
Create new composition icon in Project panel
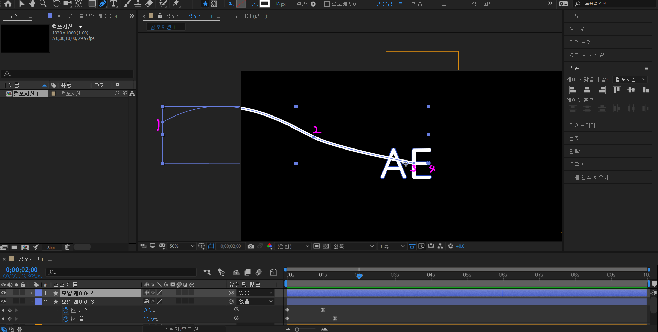click(25, 247)
